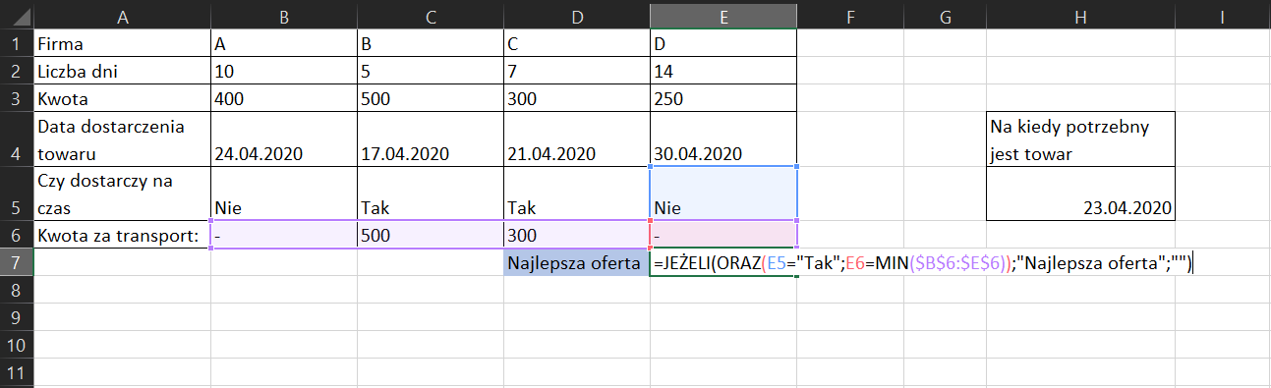Click the 'Czy dostarczy na czas' cell
The width and height of the screenshot is (1271, 388).
pyautogui.click(x=122, y=194)
